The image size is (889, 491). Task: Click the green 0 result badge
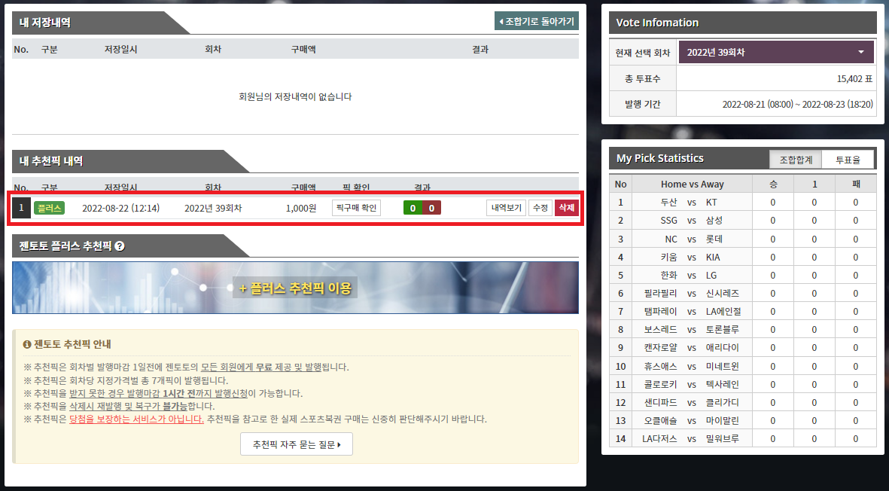[x=413, y=208]
